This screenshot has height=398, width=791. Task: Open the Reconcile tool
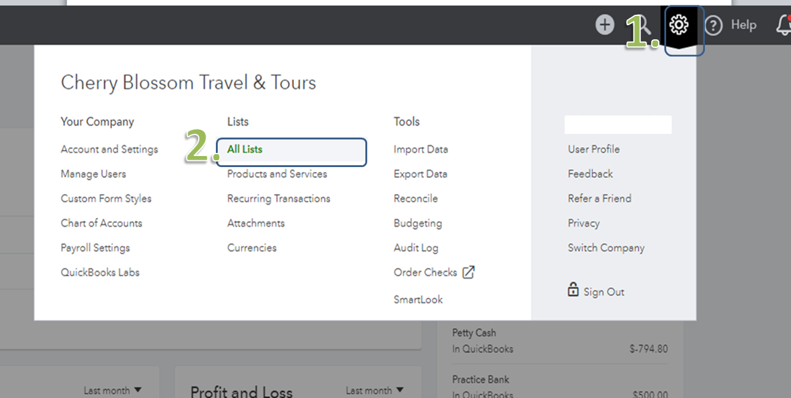pos(416,198)
